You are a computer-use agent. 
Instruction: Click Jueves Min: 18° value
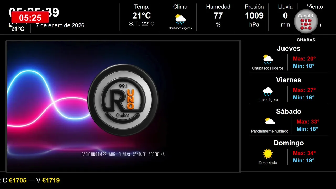(303, 66)
